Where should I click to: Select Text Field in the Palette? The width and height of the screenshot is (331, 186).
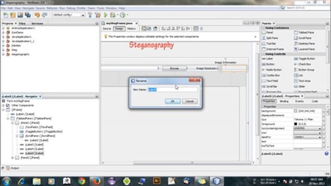[x=270, y=81]
